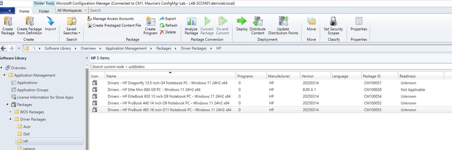Click Update Distribution Points icon
This screenshot has width=452, height=150.
[x=283, y=26]
